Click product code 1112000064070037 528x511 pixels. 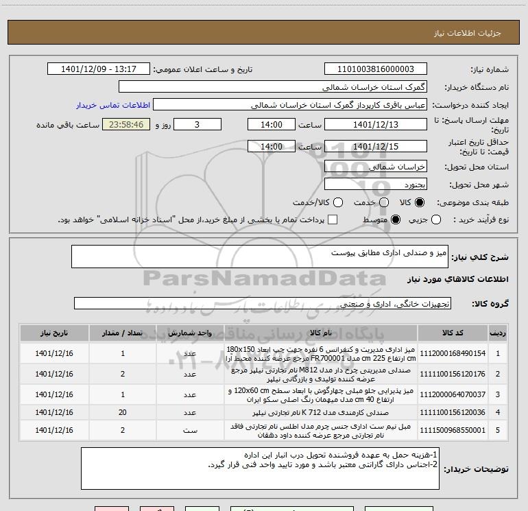(x=453, y=394)
